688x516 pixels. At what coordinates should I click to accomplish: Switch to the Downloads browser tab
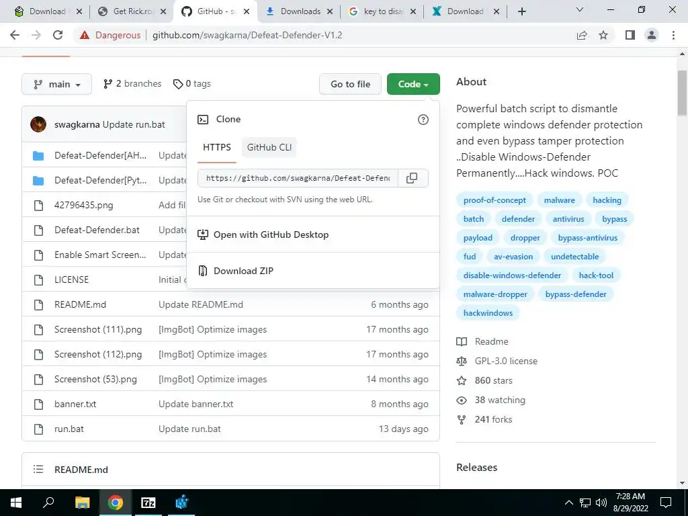pos(300,11)
